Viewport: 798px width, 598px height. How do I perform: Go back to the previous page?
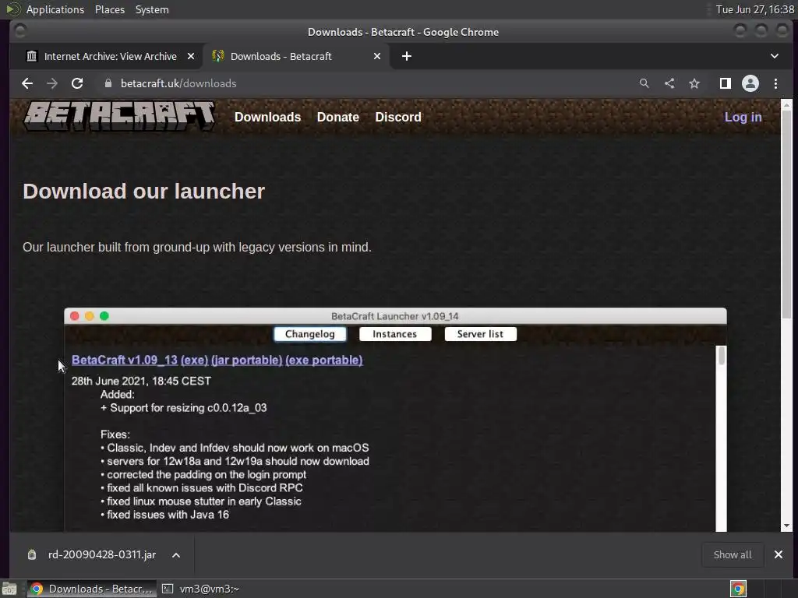27,83
